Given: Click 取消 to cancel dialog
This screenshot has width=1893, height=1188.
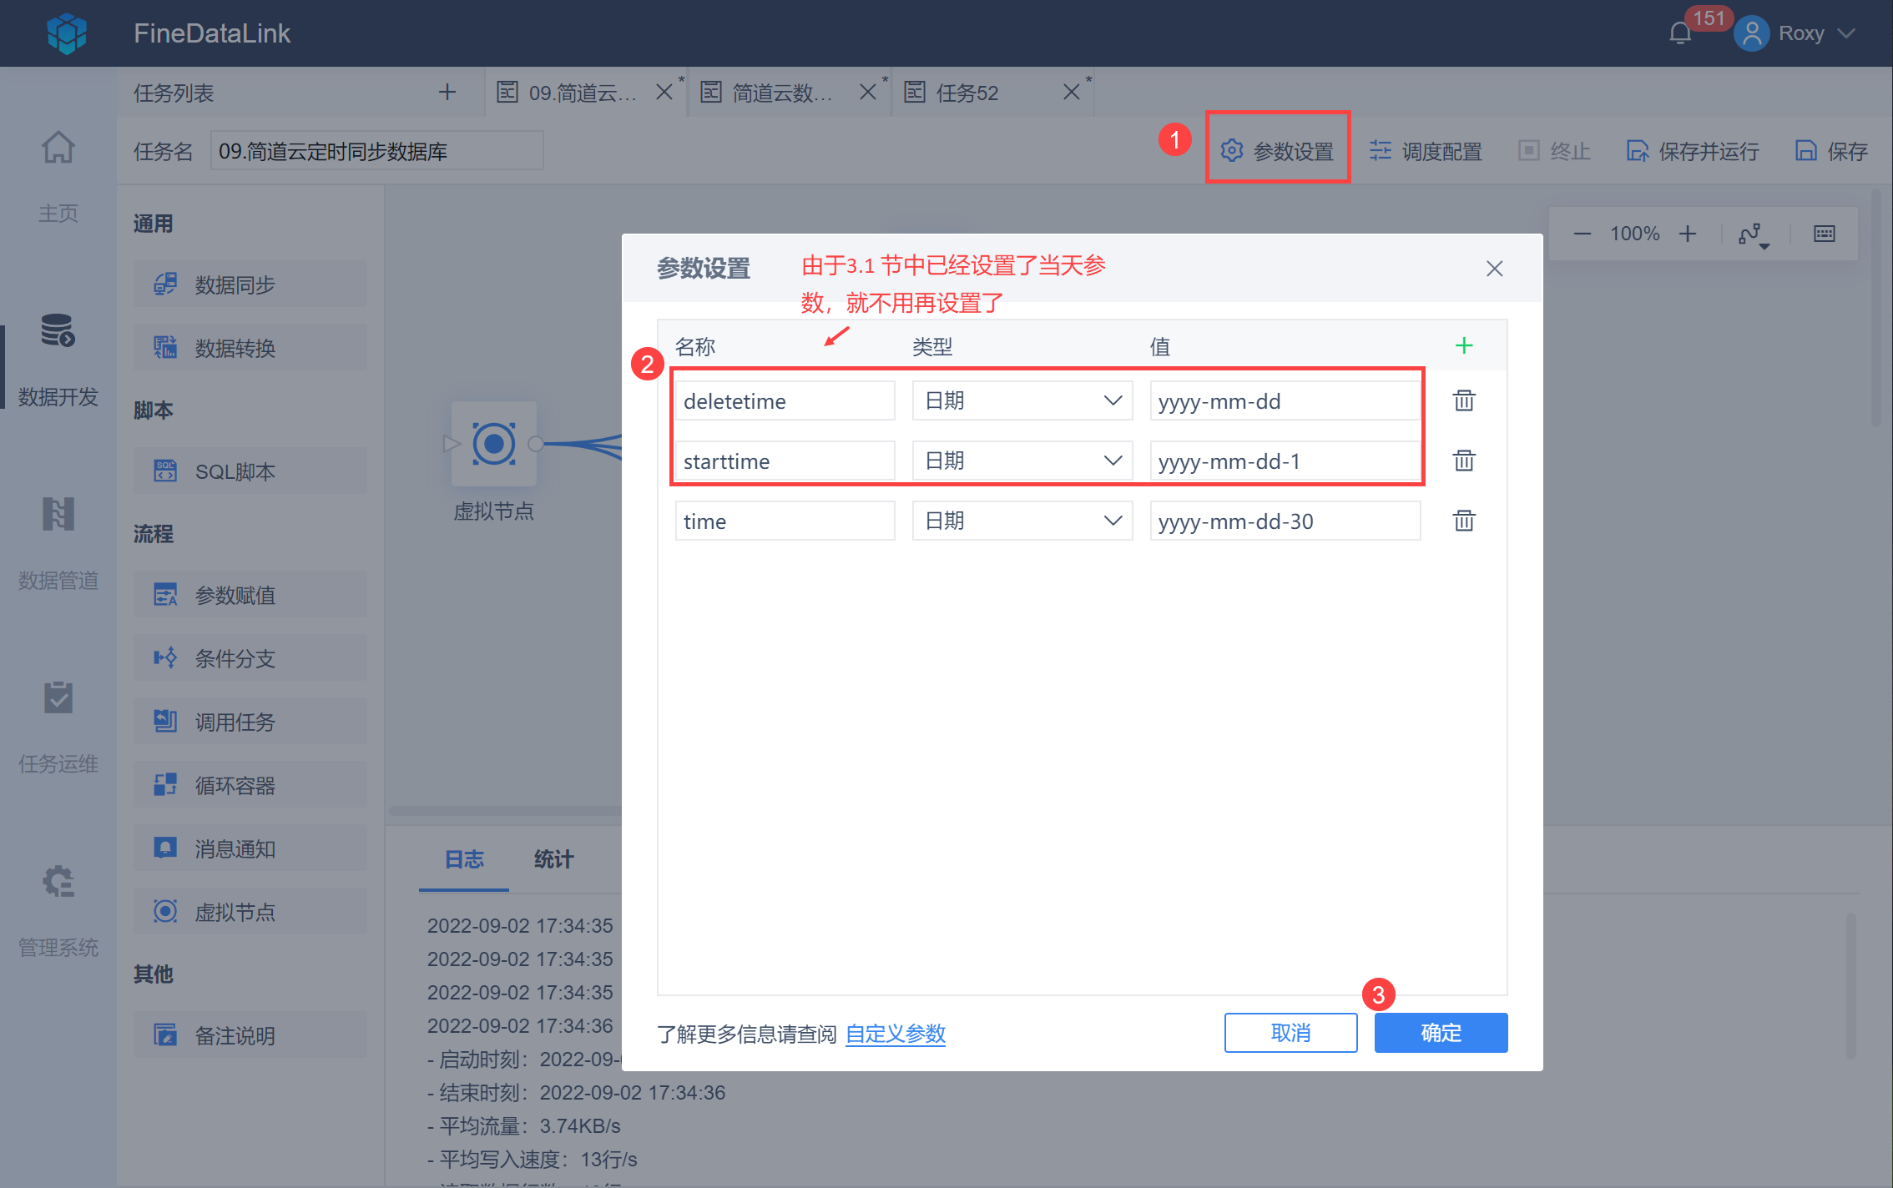Looking at the screenshot, I should 1291,1033.
